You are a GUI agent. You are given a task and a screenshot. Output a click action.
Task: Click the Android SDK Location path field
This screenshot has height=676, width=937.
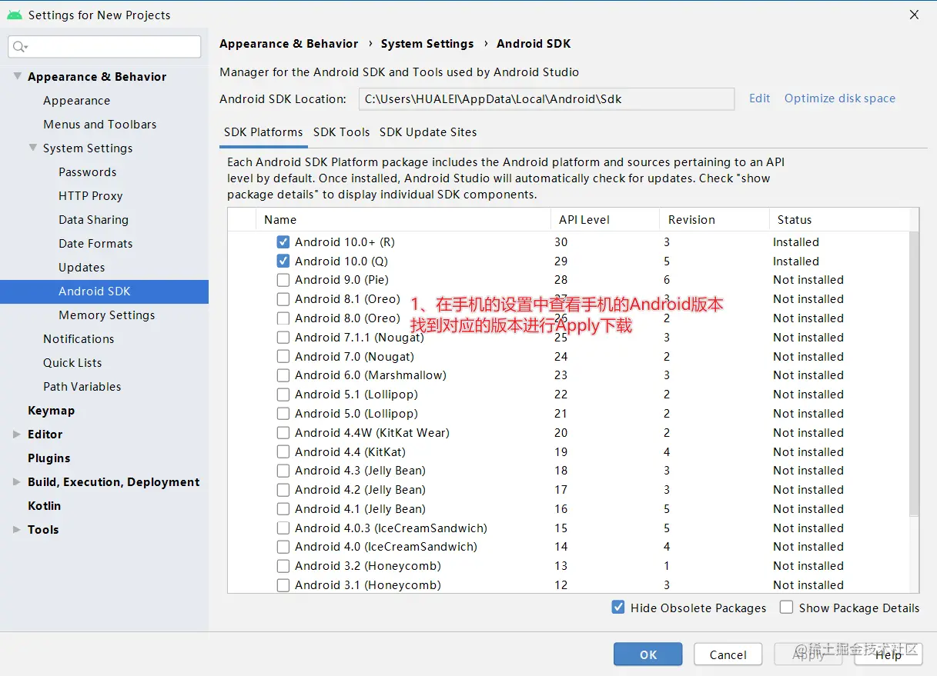547,98
